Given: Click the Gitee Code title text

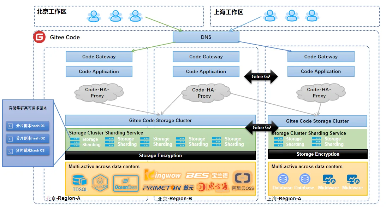Looking at the screenshot, I should coord(65,37).
